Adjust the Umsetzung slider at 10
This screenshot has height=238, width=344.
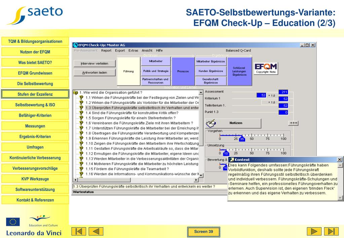[x=226, y=153]
